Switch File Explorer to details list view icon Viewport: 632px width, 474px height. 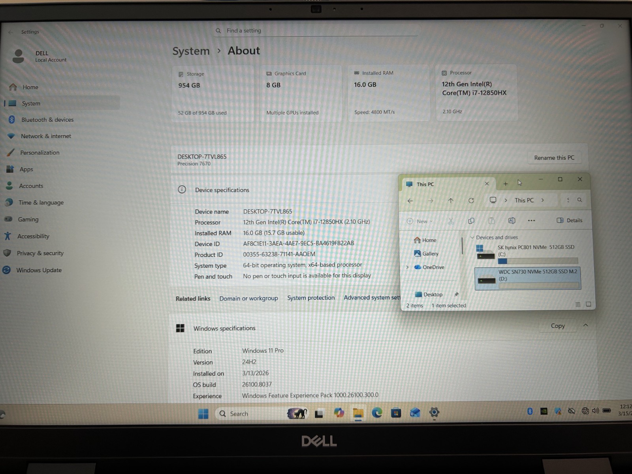pyautogui.click(x=578, y=304)
